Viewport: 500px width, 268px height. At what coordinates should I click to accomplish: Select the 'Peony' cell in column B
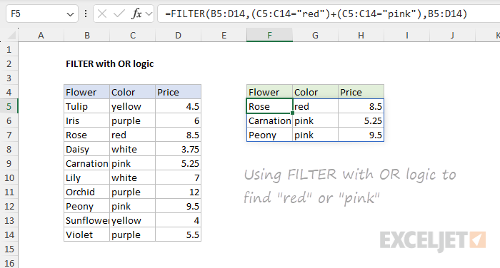86,206
